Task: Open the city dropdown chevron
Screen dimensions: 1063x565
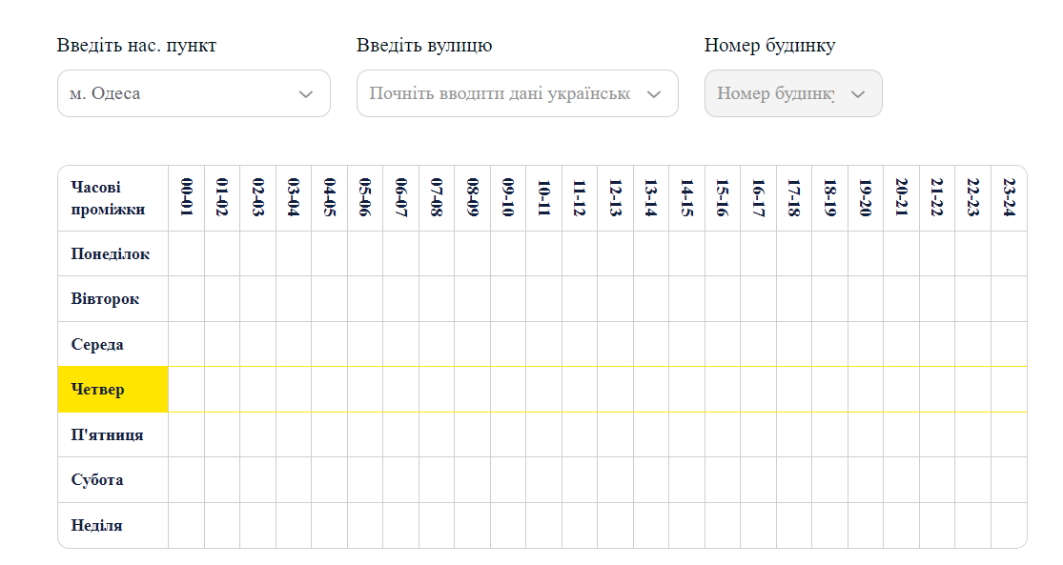Action: click(x=306, y=94)
